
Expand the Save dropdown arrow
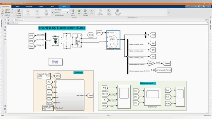pos(12,13)
